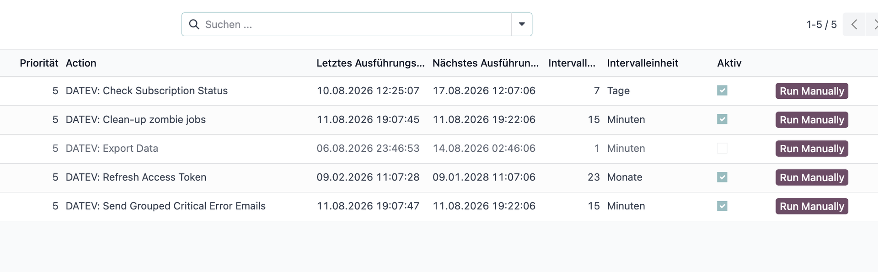Go to next page with right chevron
This screenshot has width=878, height=272.
[x=873, y=24]
